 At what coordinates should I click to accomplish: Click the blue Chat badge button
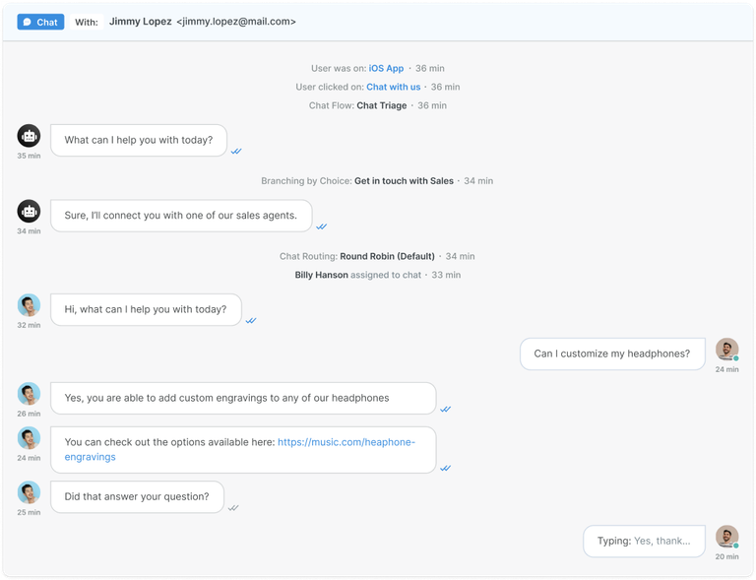click(40, 22)
